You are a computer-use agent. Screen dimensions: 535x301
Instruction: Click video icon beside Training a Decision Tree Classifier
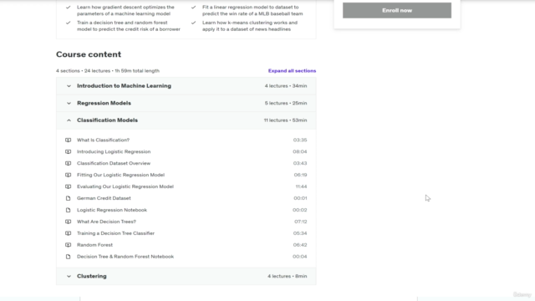pos(69,233)
